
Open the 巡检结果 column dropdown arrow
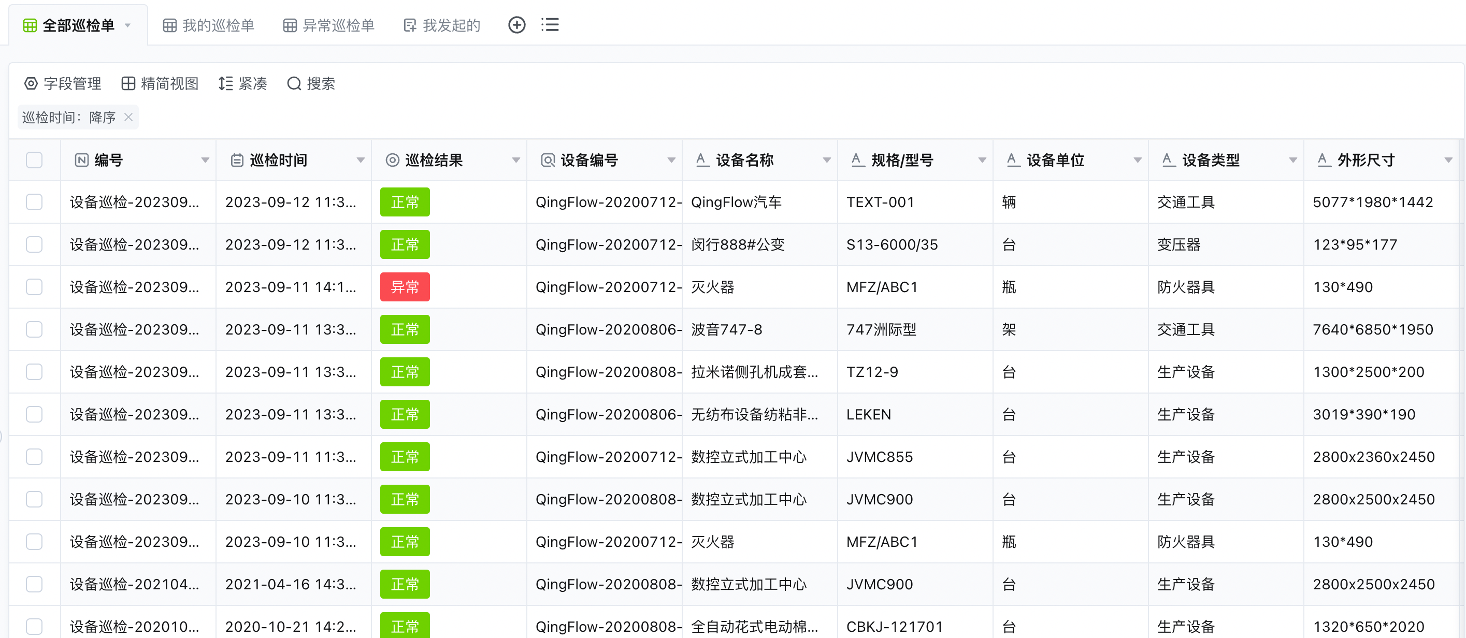(x=515, y=161)
